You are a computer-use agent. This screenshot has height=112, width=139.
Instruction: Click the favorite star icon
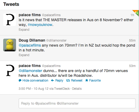click(87, 80)
